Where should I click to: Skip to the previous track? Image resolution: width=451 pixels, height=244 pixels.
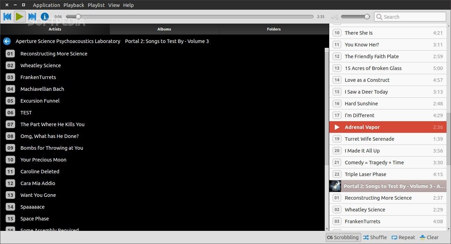click(7, 17)
